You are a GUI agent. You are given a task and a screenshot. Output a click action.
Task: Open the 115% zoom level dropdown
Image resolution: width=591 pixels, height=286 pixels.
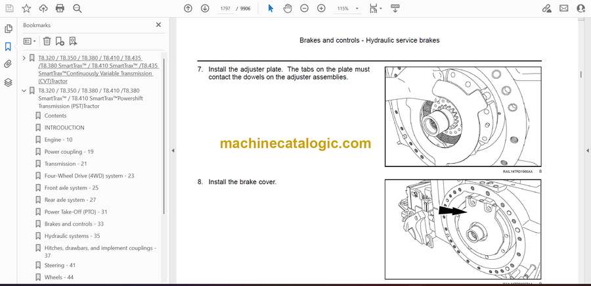click(348, 9)
